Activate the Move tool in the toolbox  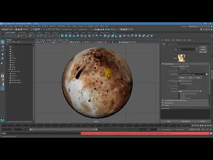tap(2, 54)
